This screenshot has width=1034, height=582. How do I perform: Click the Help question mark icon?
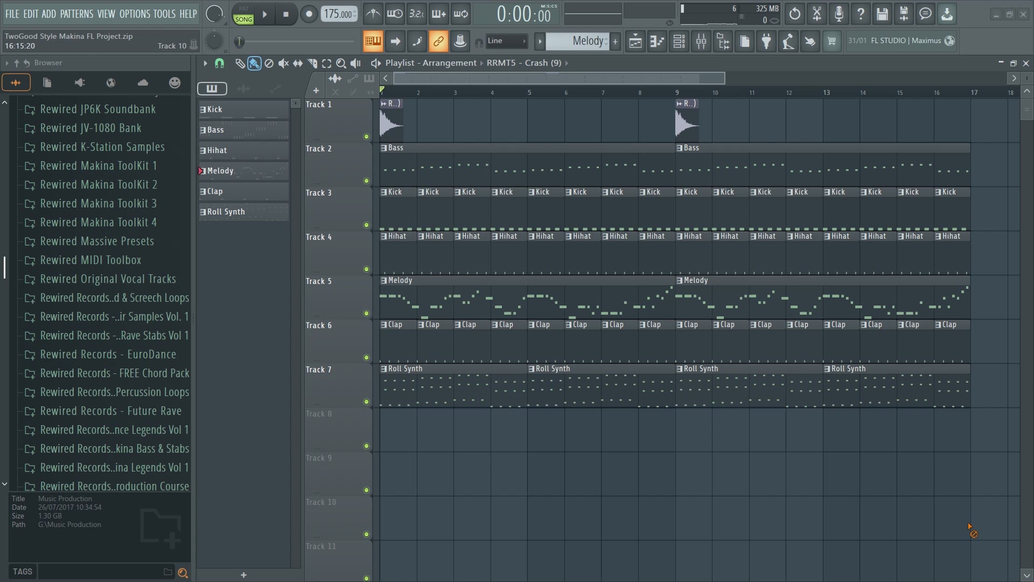pyautogui.click(x=860, y=14)
